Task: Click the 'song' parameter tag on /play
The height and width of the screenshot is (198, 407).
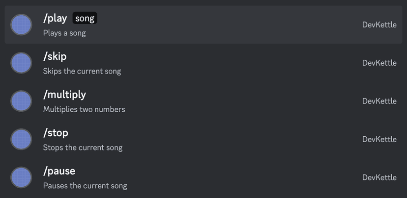Action: coord(85,19)
